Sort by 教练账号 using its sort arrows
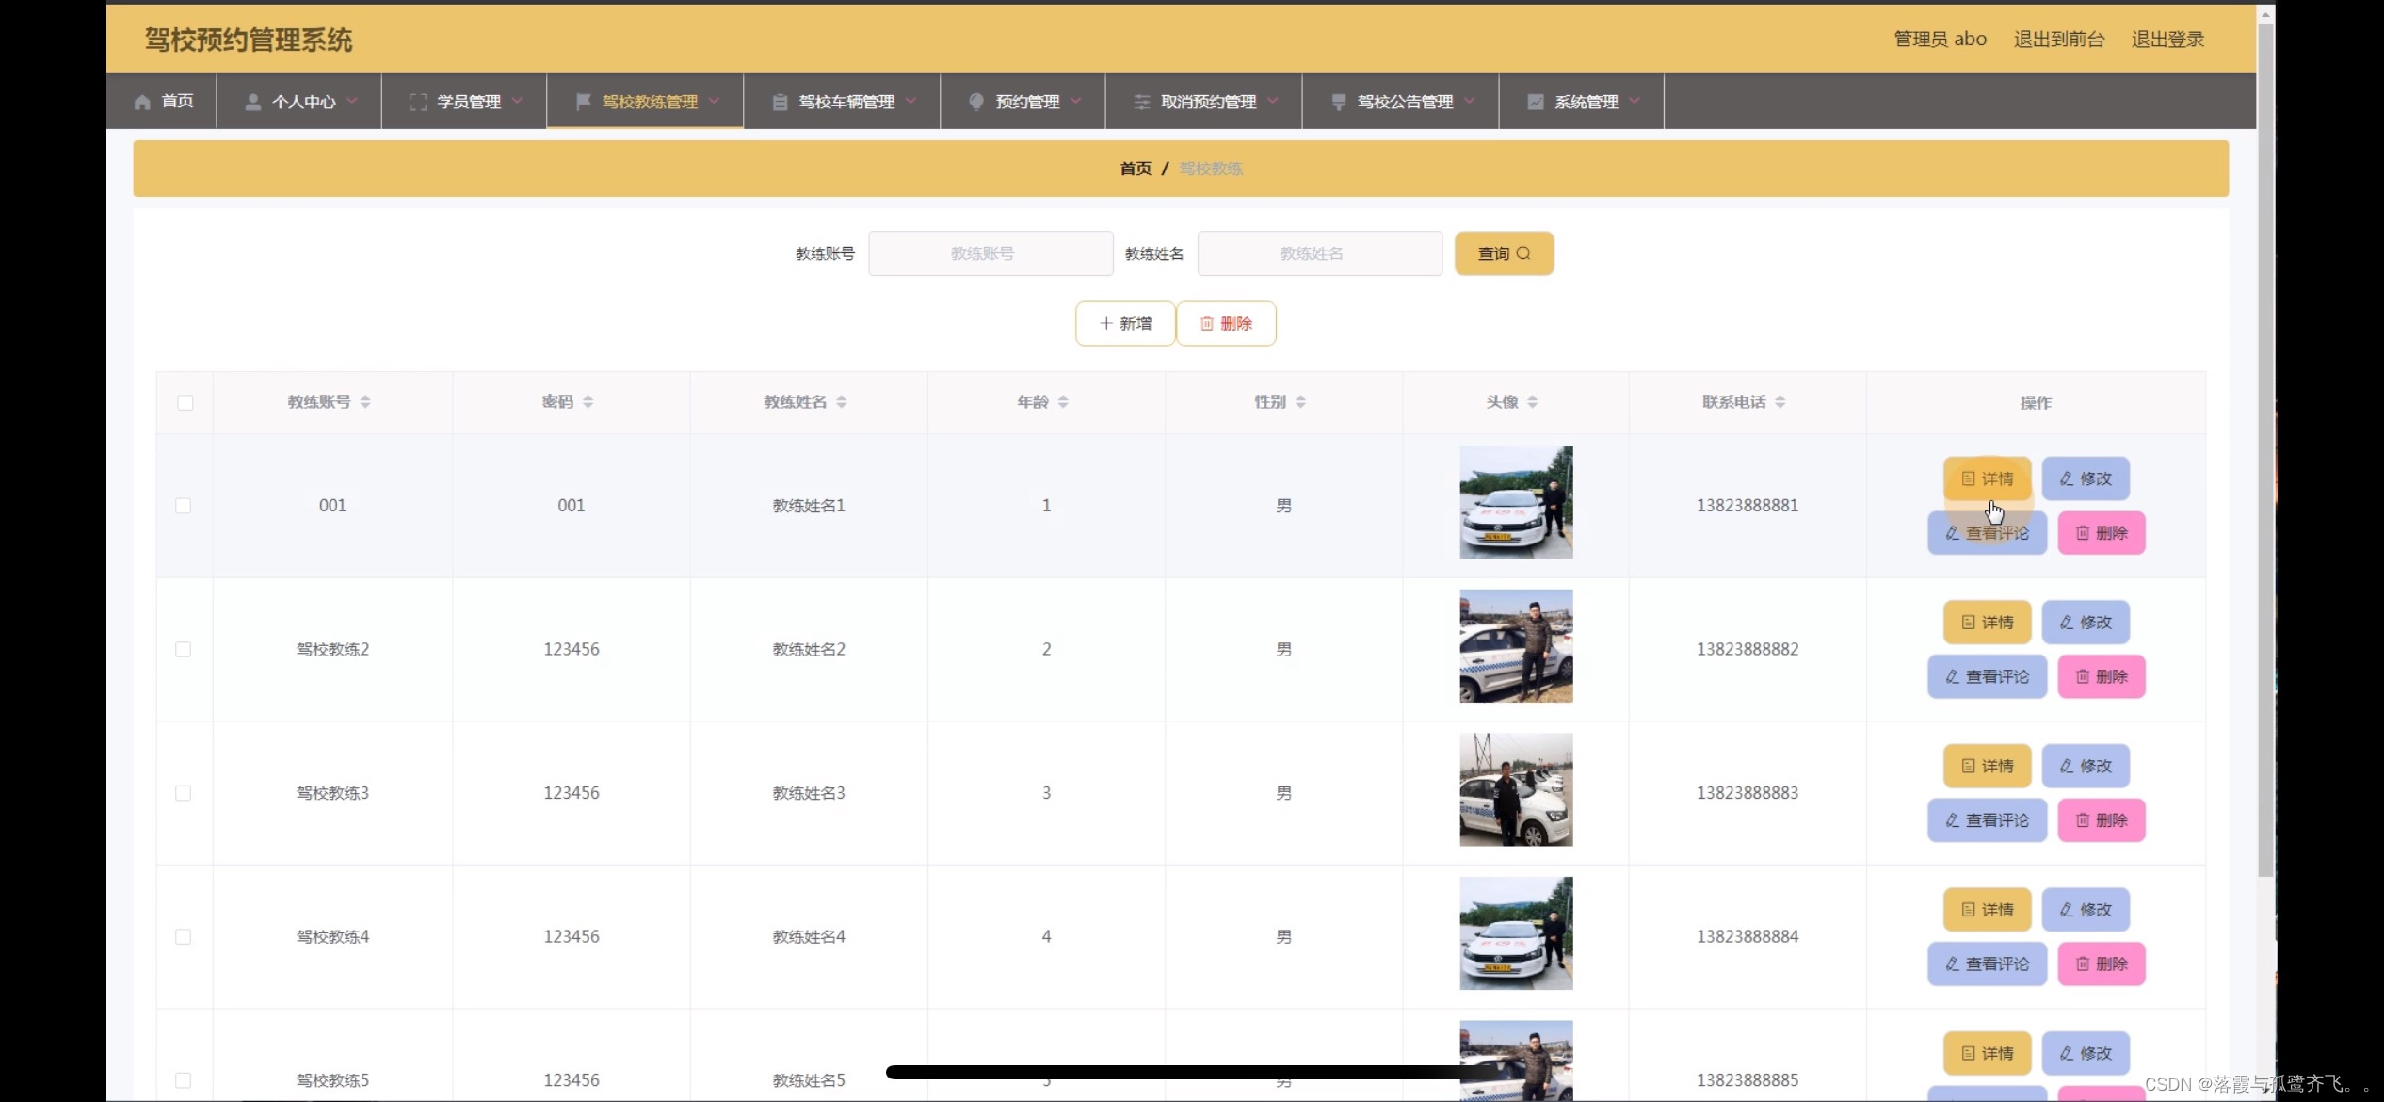The height and width of the screenshot is (1102, 2384). coord(365,402)
